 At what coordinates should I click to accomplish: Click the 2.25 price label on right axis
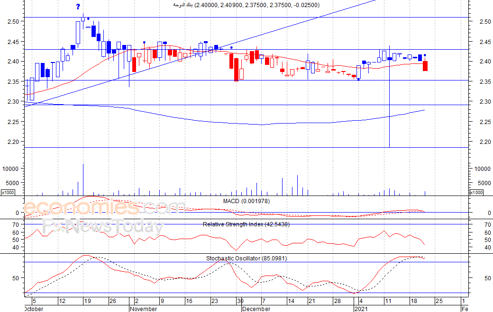pos(485,122)
